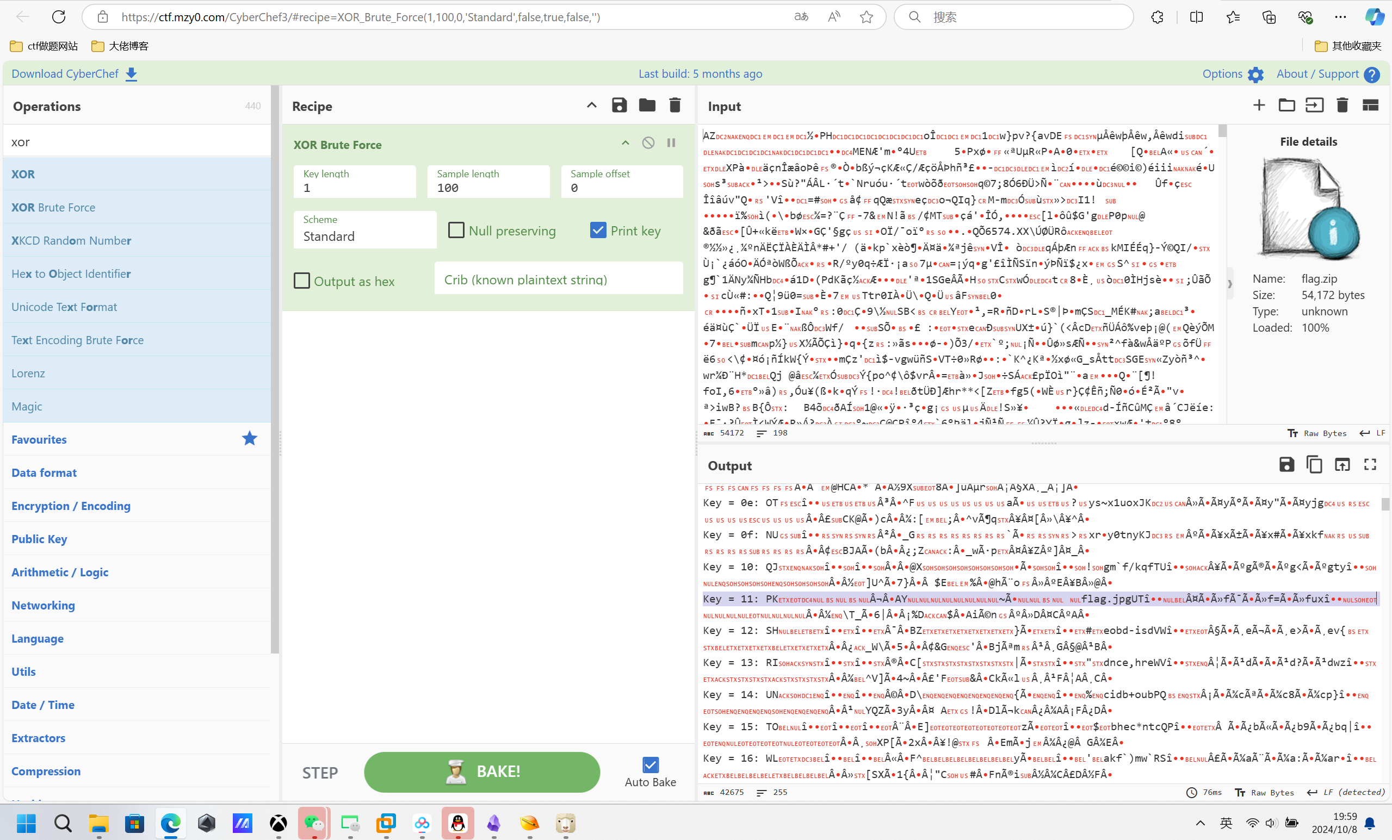Change input character encoding Raw Bytes
The height and width of the screenshot is (840, 1392).
tap(1317, 433)
